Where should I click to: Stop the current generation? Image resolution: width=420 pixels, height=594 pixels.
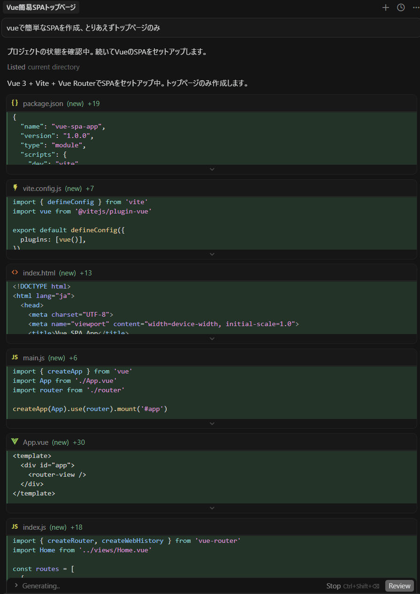tap(333, 586)
